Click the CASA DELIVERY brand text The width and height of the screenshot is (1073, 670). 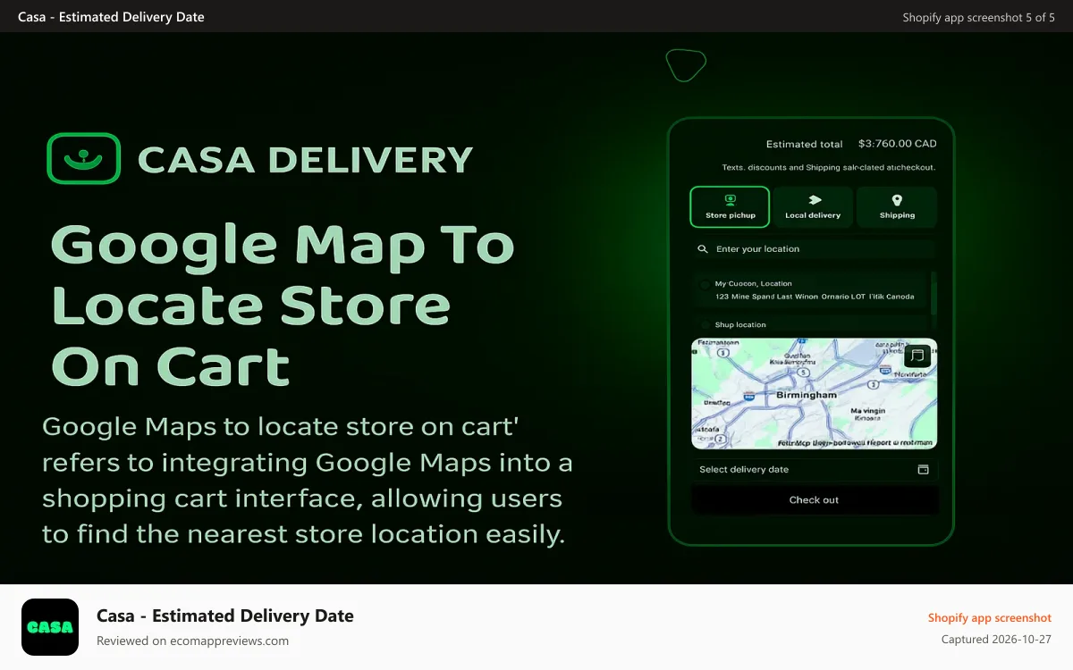point(305,160)
